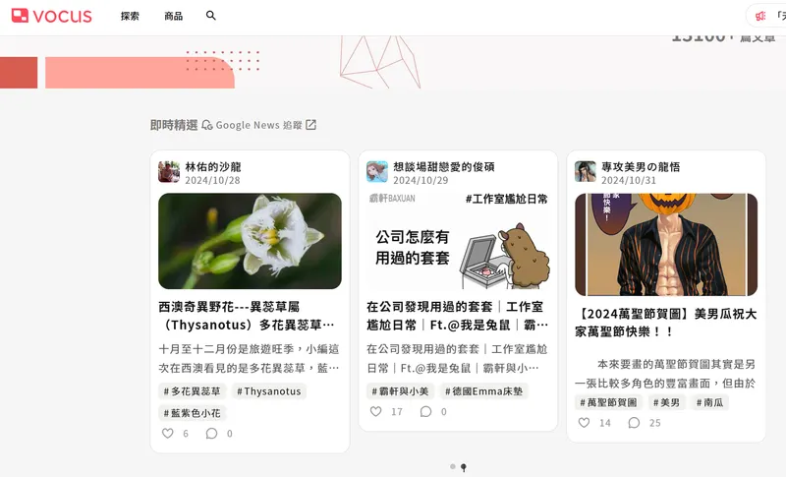Like the Thysanotus flower article

[x=167, y=434]
